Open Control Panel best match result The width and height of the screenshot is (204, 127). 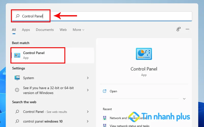tap(53, 55)
